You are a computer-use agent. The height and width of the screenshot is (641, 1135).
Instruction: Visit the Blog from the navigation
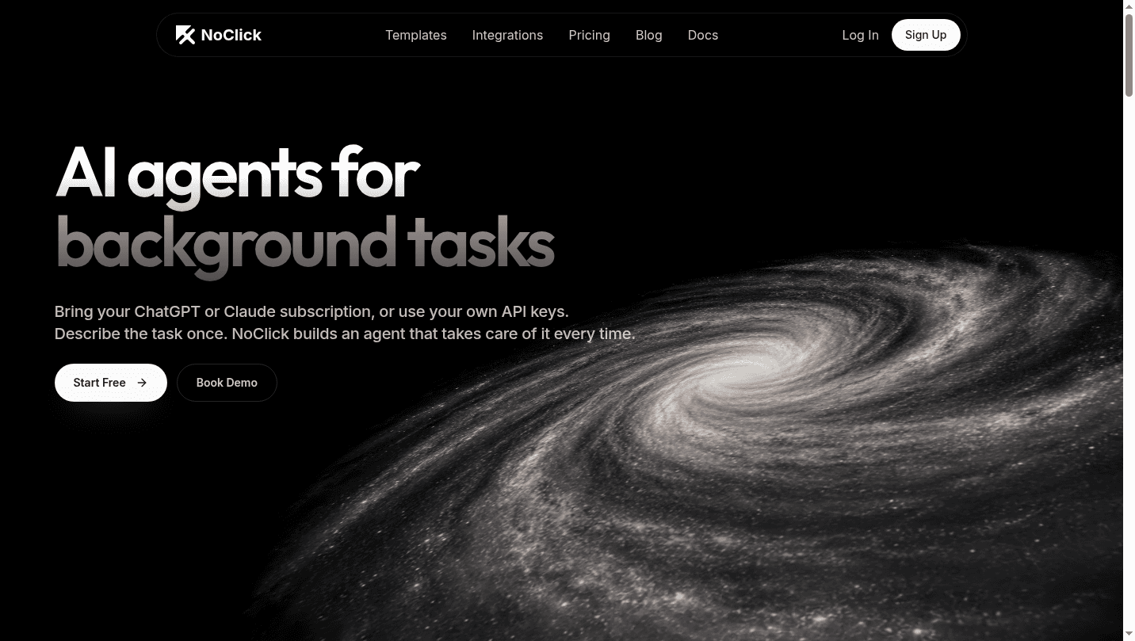pos(649,35)
